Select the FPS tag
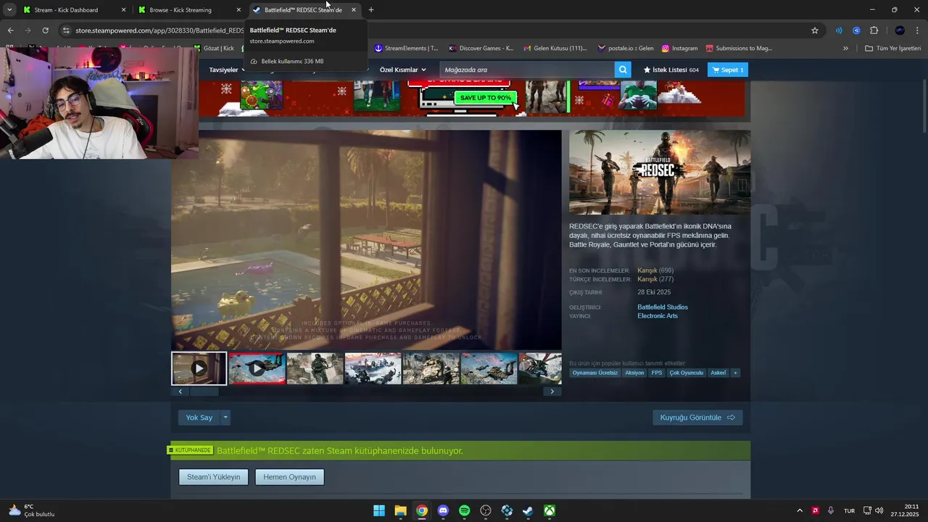The image size is (928, 522). tap(657, 373)
